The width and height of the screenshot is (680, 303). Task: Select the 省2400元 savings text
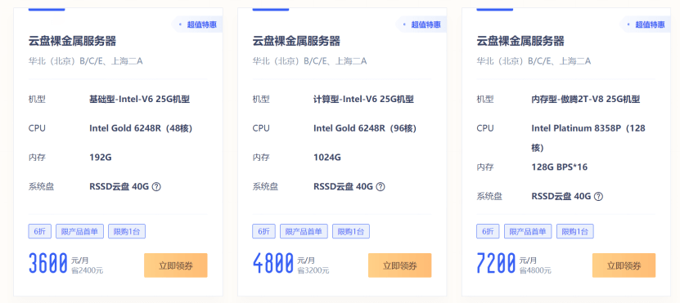(88, 271)
